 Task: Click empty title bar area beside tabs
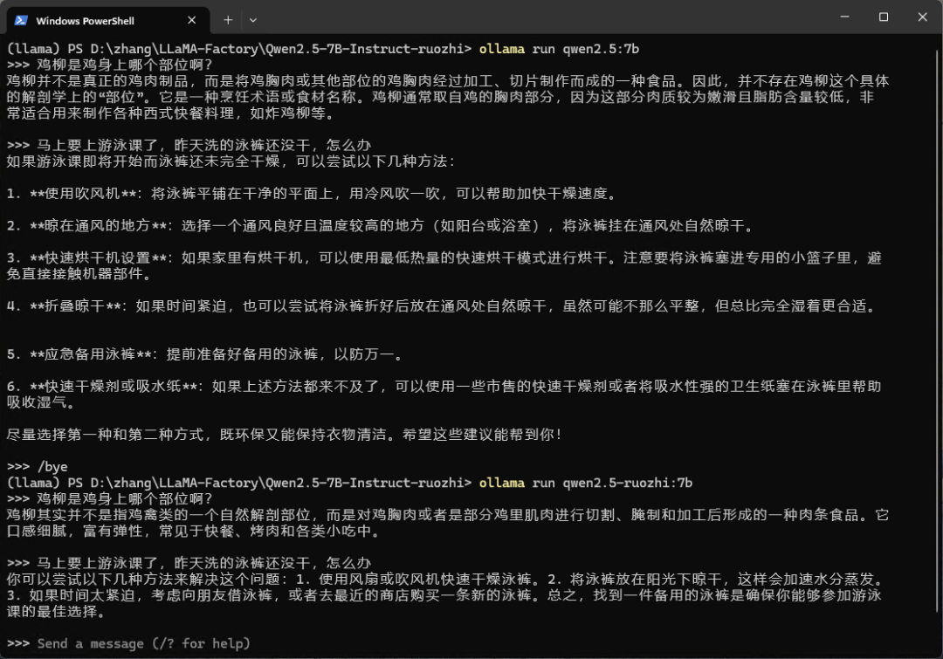[x=541, y=18]
